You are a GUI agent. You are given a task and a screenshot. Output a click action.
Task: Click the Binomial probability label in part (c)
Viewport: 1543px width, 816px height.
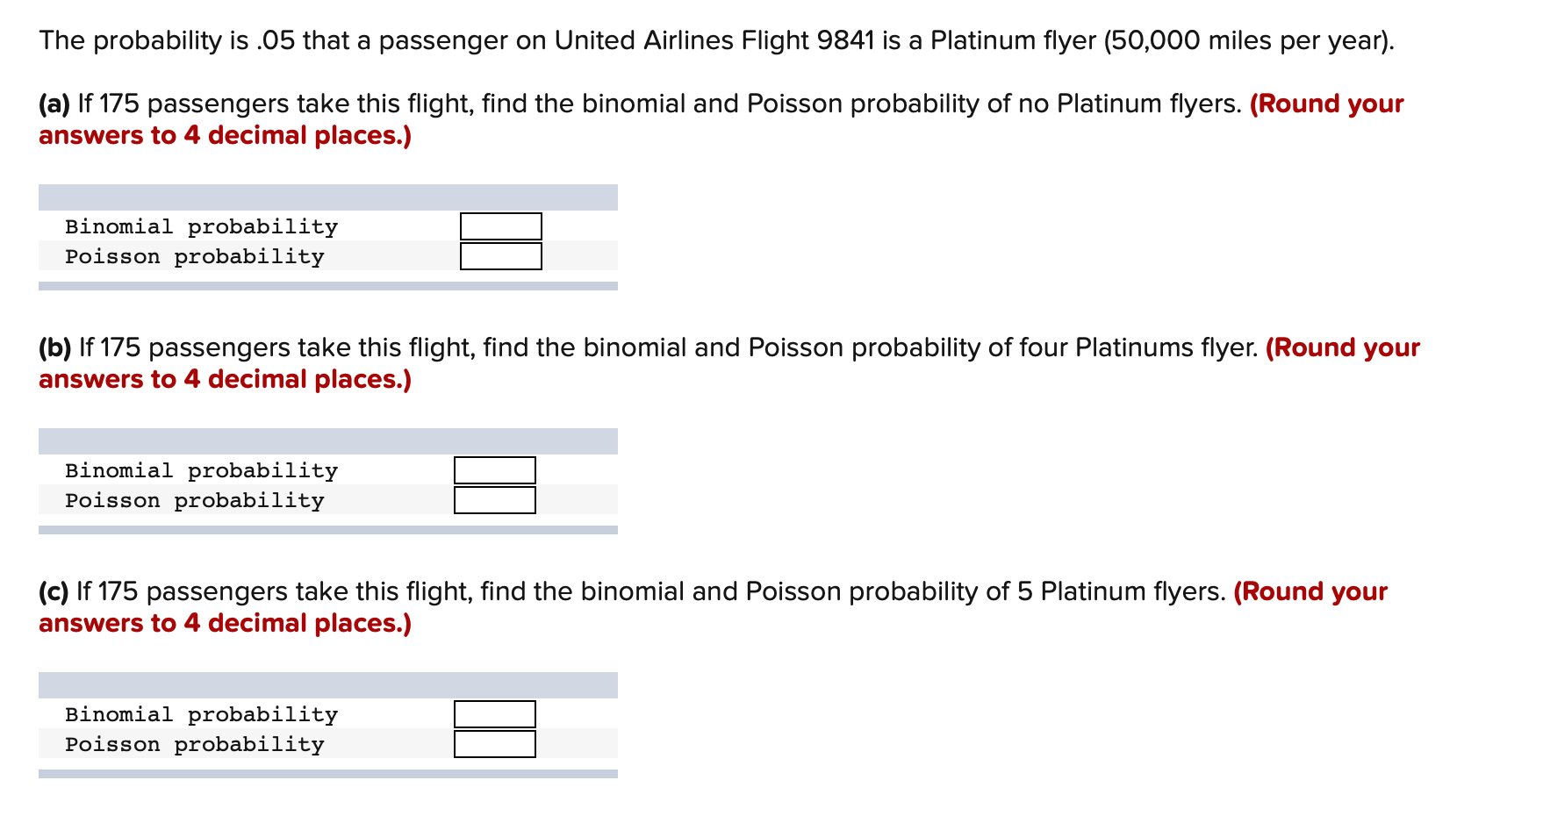[201, 714]
